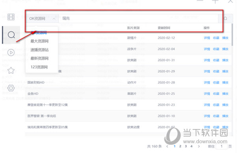The image size is (237, 153).
Task: Focus the 前往 page number field
Action: point(222,146)
